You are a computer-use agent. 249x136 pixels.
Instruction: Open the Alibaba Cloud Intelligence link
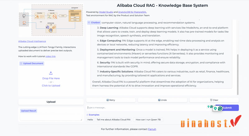(x=32, y=41)
